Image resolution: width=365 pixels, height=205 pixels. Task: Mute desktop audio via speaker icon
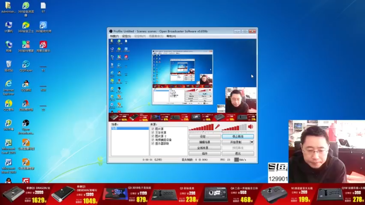250,127
